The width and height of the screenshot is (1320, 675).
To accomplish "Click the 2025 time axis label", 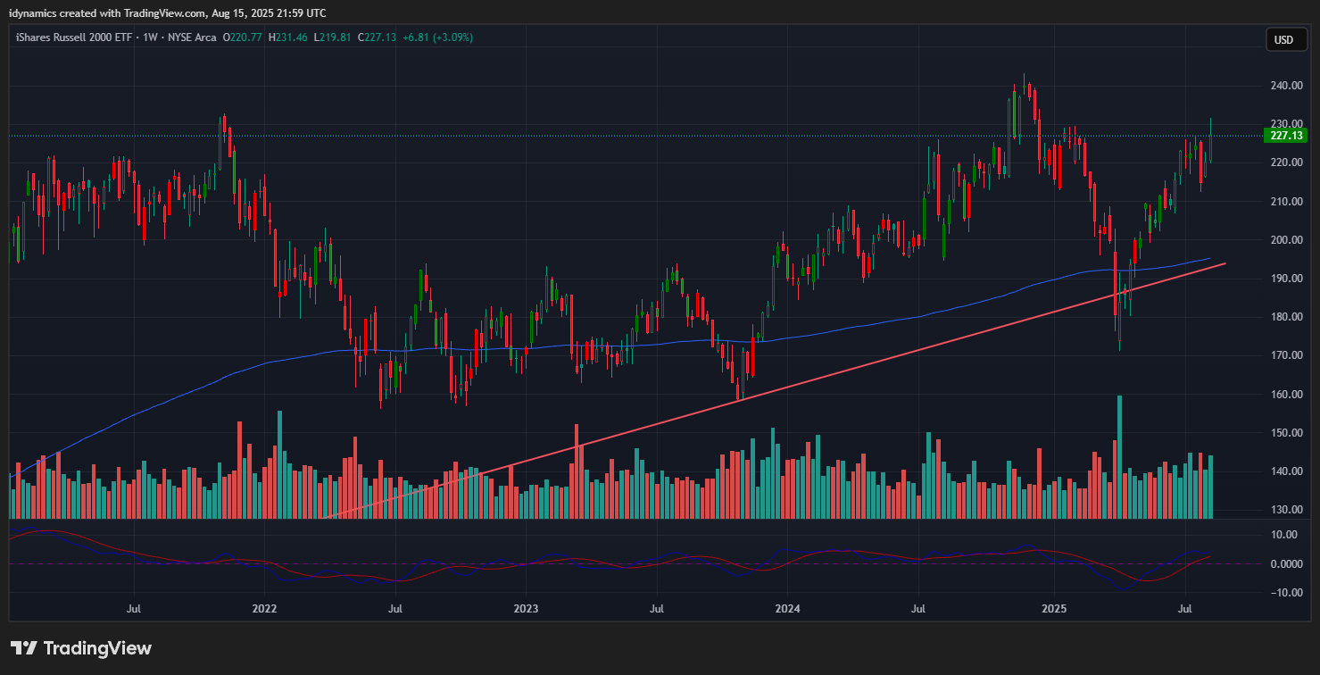I will pyautogui.click(x=1053, y=609).
